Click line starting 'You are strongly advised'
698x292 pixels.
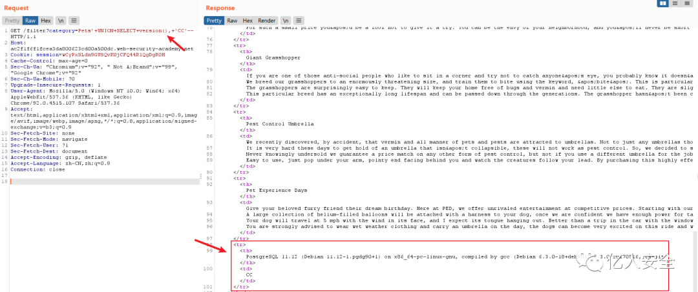click(x=470, y=227)
